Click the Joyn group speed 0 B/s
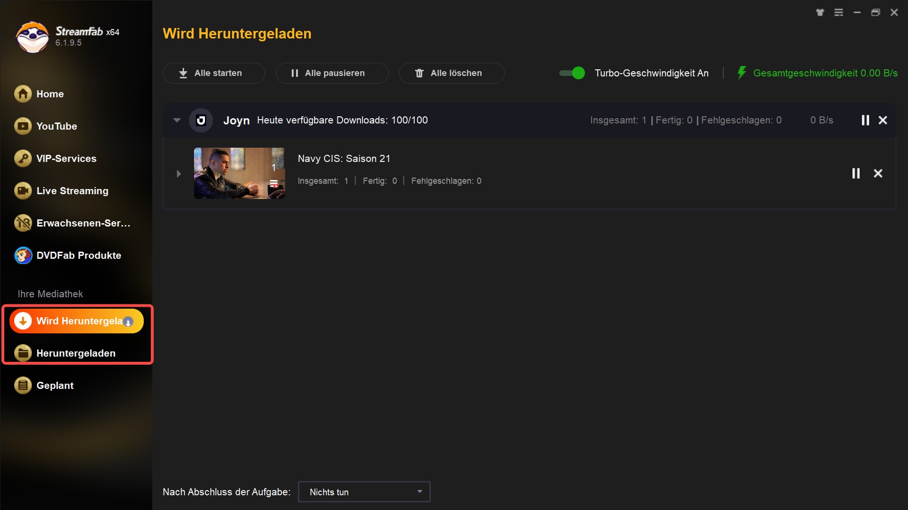Image resolution: width=908 pixels, height=510 pixels. [822, 120]
